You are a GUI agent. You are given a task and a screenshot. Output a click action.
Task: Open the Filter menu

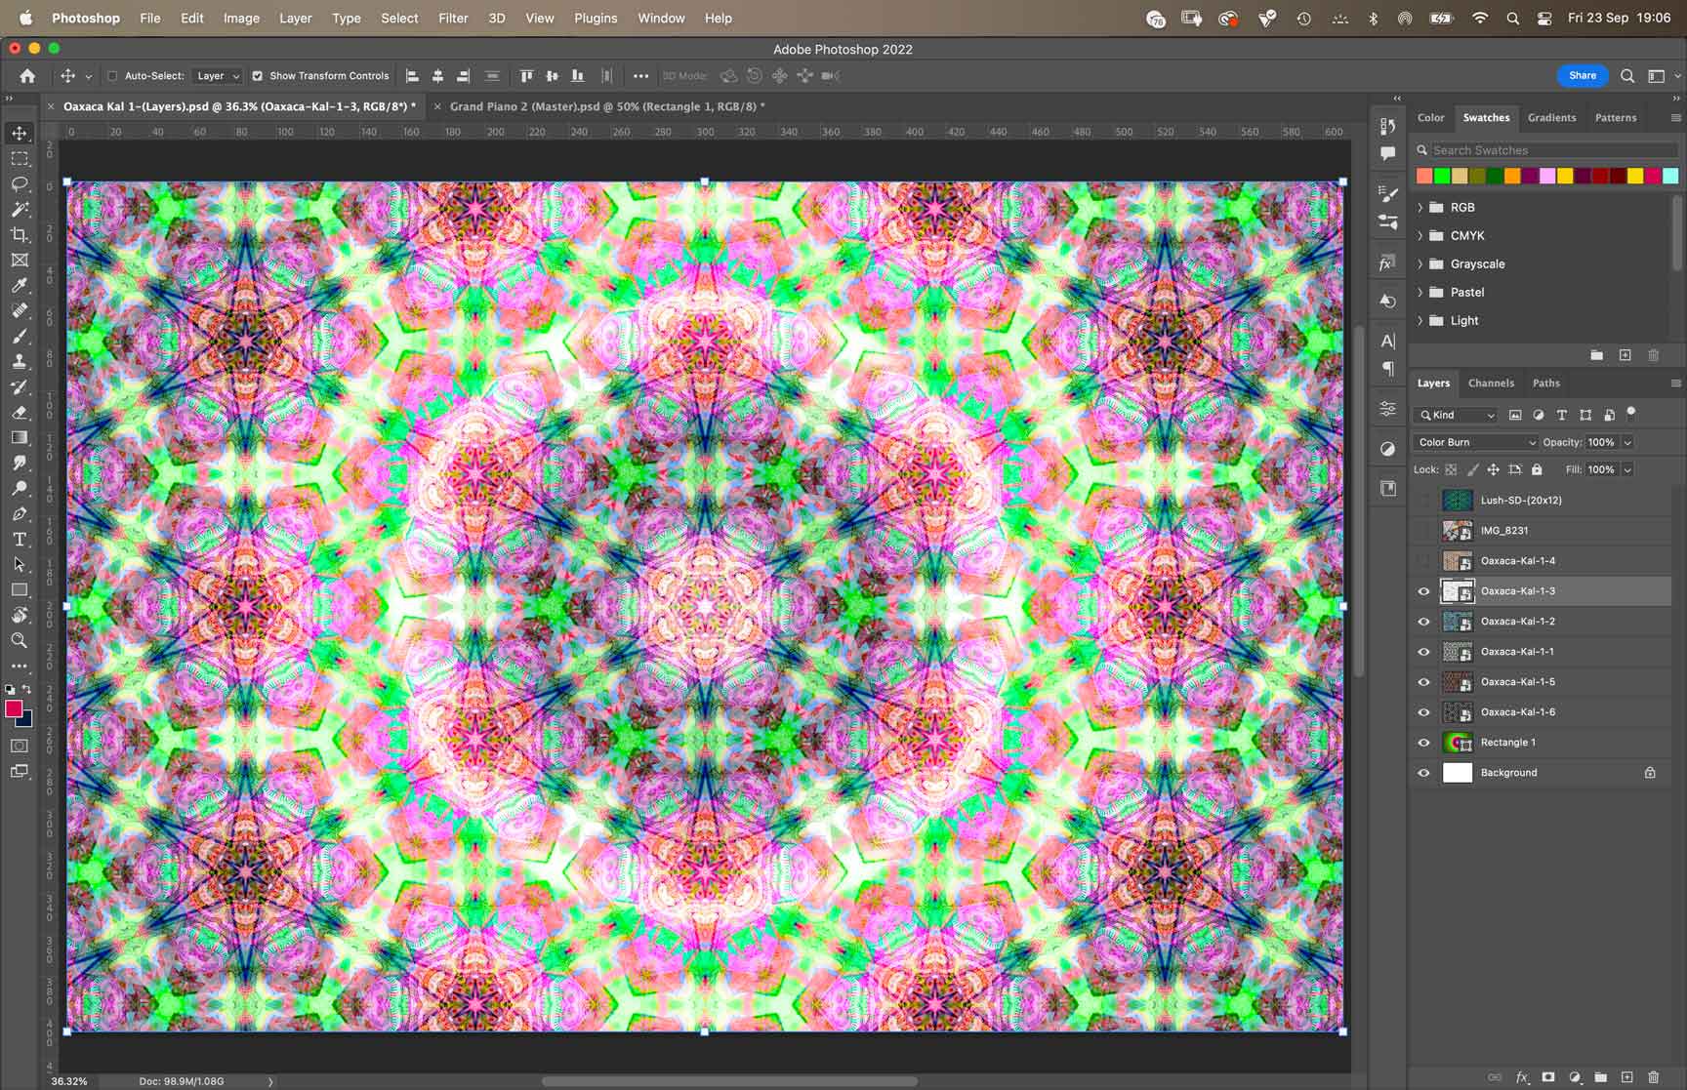(453, 18)
